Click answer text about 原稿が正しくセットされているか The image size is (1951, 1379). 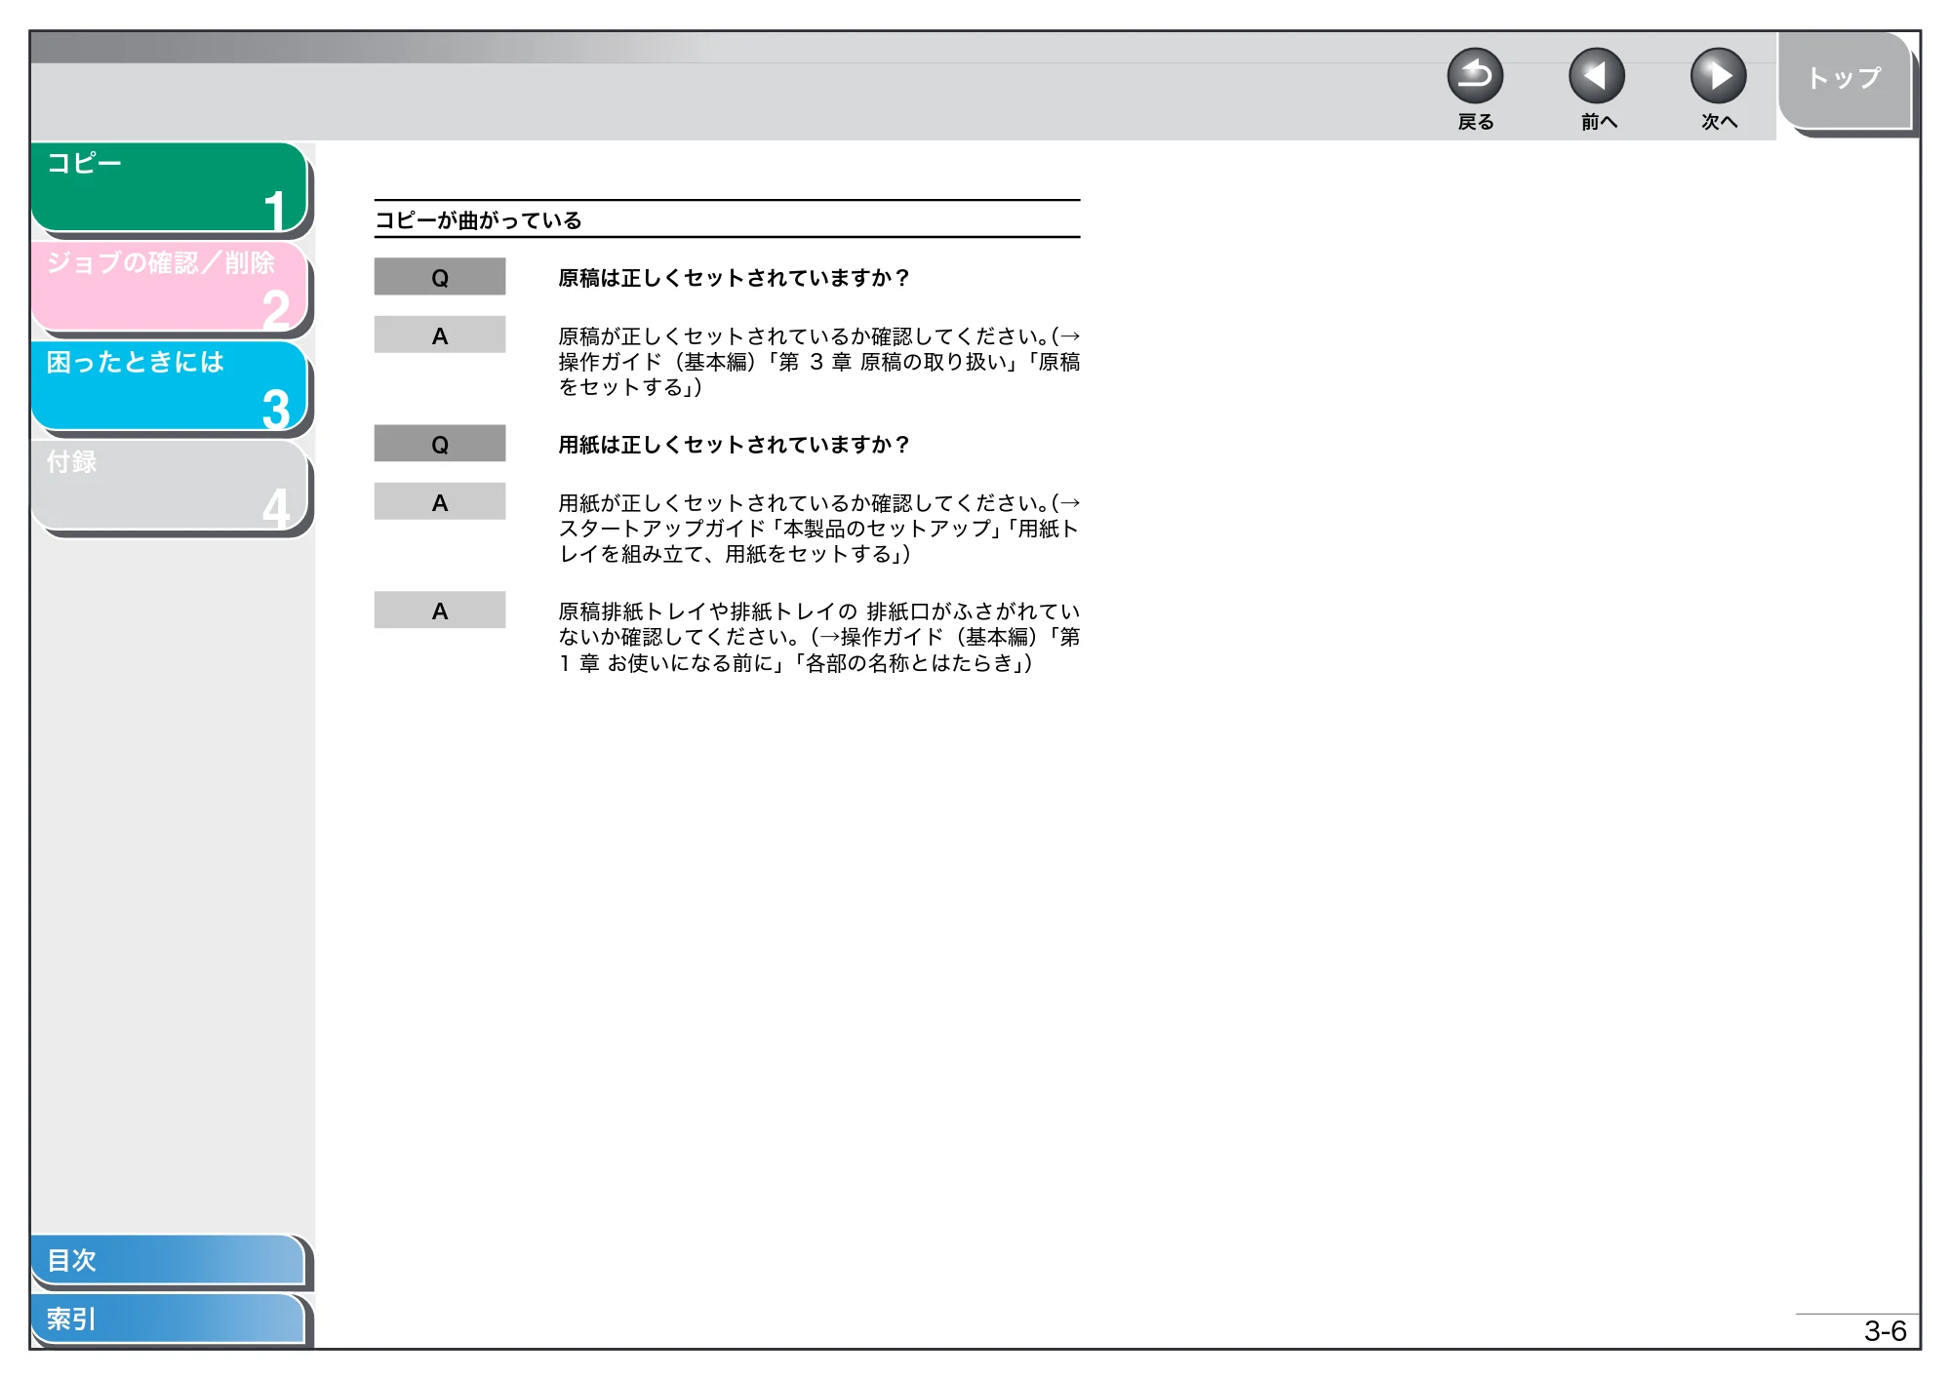[x=819, y=362]
